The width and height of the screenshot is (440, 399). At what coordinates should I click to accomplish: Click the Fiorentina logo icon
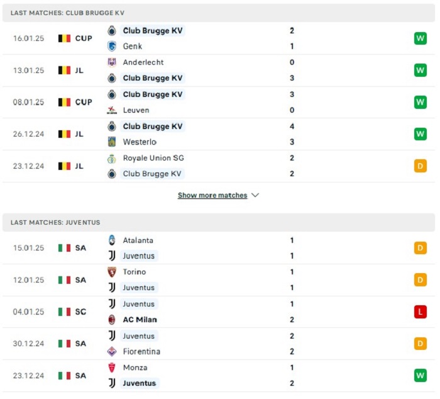pos(112,351)
